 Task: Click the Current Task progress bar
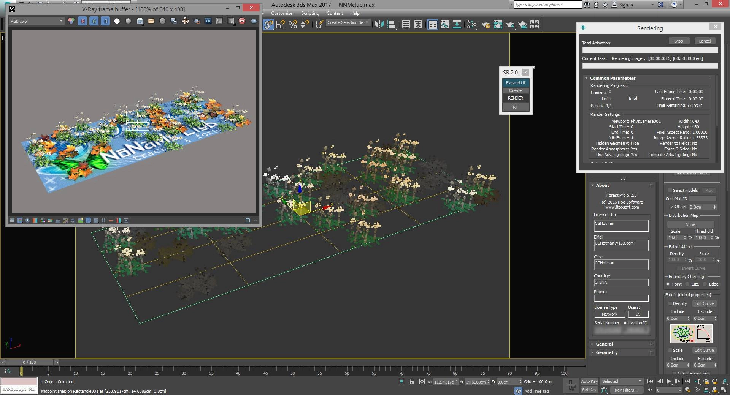point(650,66)
